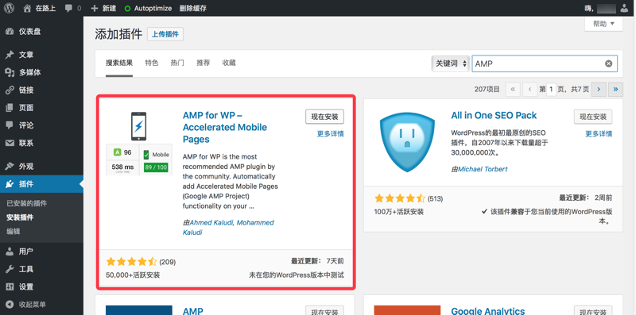The height and width of the screenshot is (315, 636).
Task: Open author link Ahmed Kaludi
Action: (x=211, y=223)
